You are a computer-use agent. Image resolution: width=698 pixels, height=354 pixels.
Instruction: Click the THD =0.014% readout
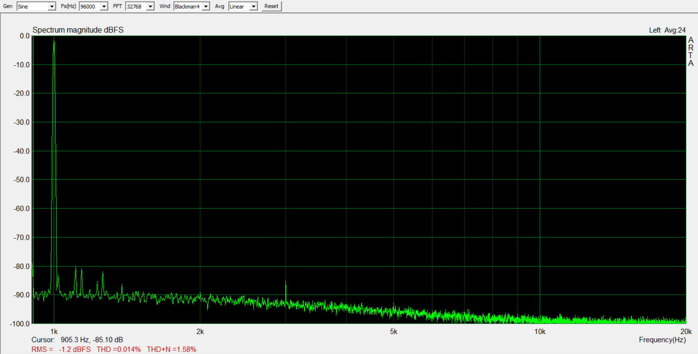tap(119, 349)
